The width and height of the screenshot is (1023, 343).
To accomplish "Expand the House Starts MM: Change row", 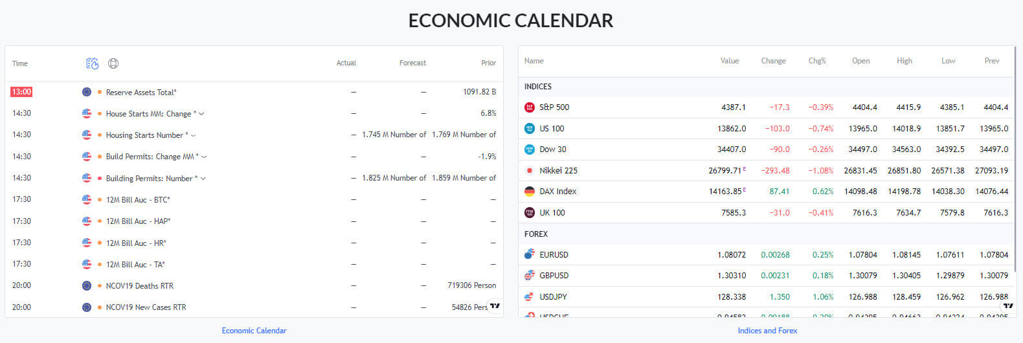I will coord(202,114).
